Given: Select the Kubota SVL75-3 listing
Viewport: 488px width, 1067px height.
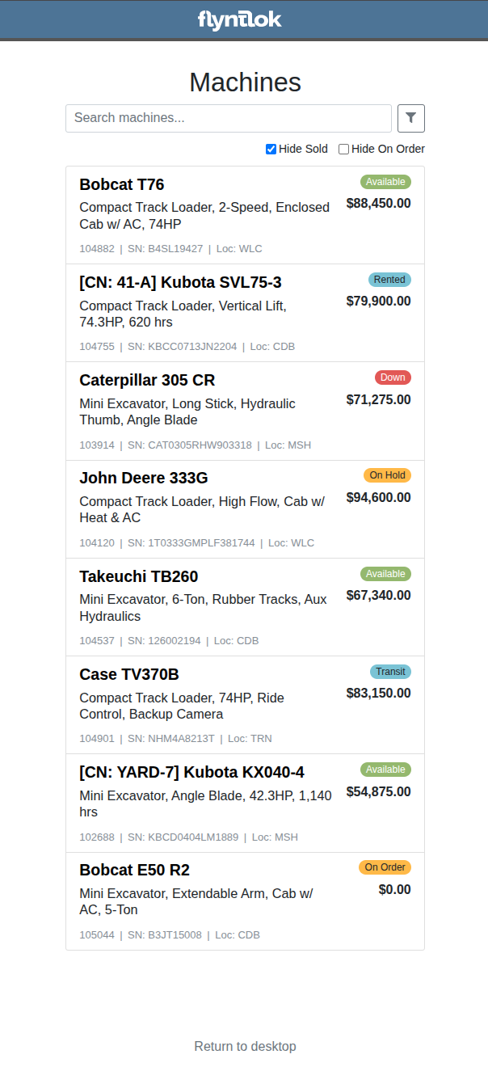Looking at the screenshot, I should 245,313.
